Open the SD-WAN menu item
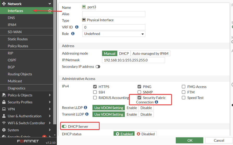Viewport: 233px width, 145px height. pos(15,32)
